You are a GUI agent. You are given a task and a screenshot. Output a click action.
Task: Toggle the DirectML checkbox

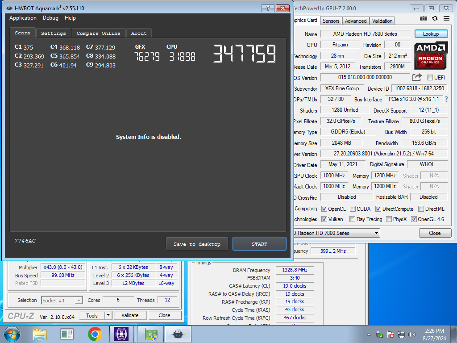[421, 209]
